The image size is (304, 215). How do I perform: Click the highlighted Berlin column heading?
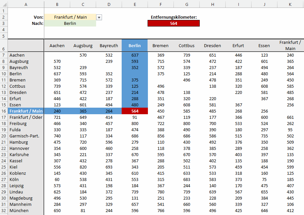pyautogui.click(x=135, y=46)
